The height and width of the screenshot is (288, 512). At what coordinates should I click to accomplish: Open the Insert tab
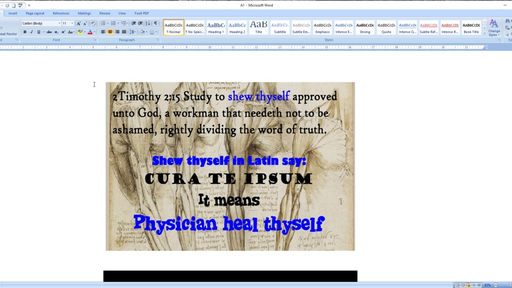pyautogui.click(x=13, y=13)
